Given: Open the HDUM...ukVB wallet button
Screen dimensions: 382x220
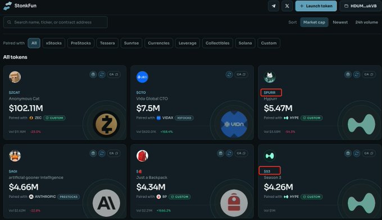Looking at the screenshot, I should pyautogui.click(x=360, y=6).
